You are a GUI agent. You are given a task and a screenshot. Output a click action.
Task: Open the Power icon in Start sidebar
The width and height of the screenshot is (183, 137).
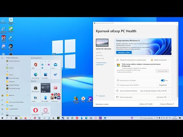(x=2, y=114)
